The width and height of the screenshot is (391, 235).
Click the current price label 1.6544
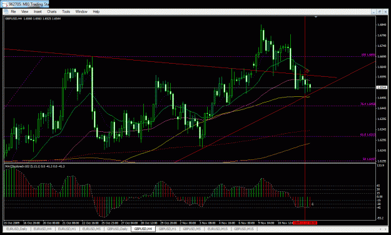pyautogui.click(x=382, y=87)
